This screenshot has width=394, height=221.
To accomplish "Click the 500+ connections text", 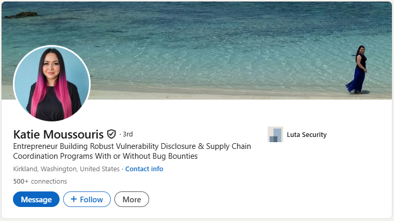I will [x=40, y=181].
